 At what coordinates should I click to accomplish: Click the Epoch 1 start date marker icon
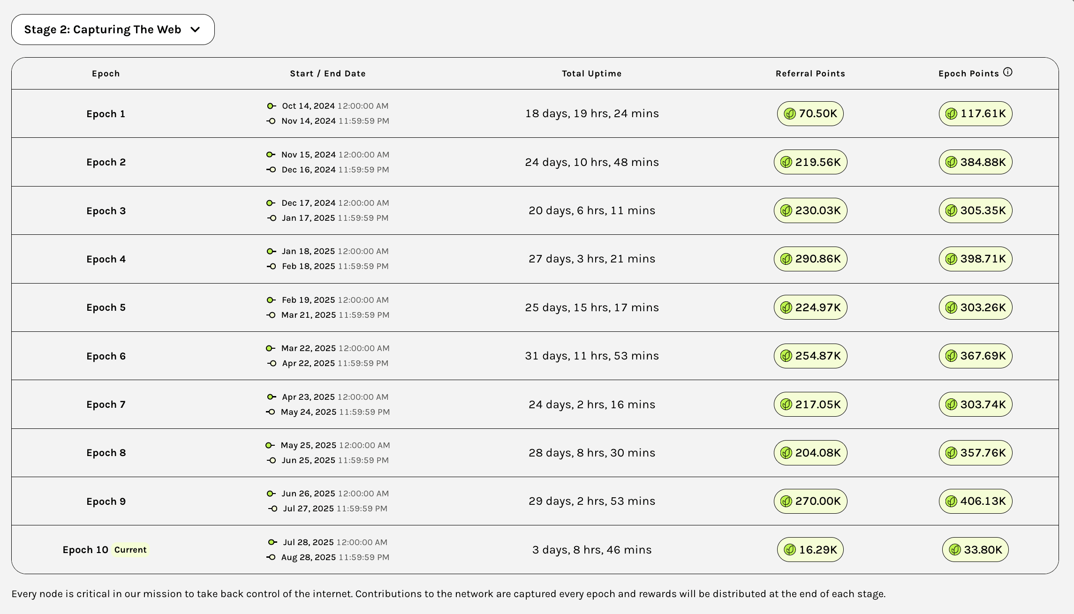271,106
